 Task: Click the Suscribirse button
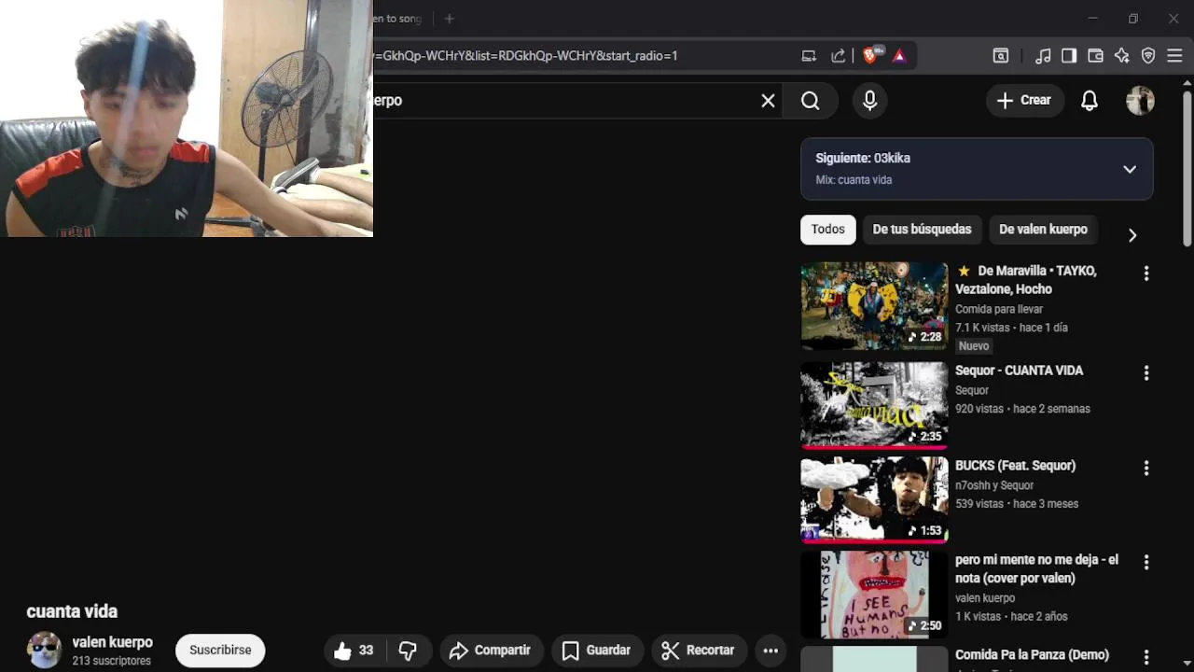(220, 651)
